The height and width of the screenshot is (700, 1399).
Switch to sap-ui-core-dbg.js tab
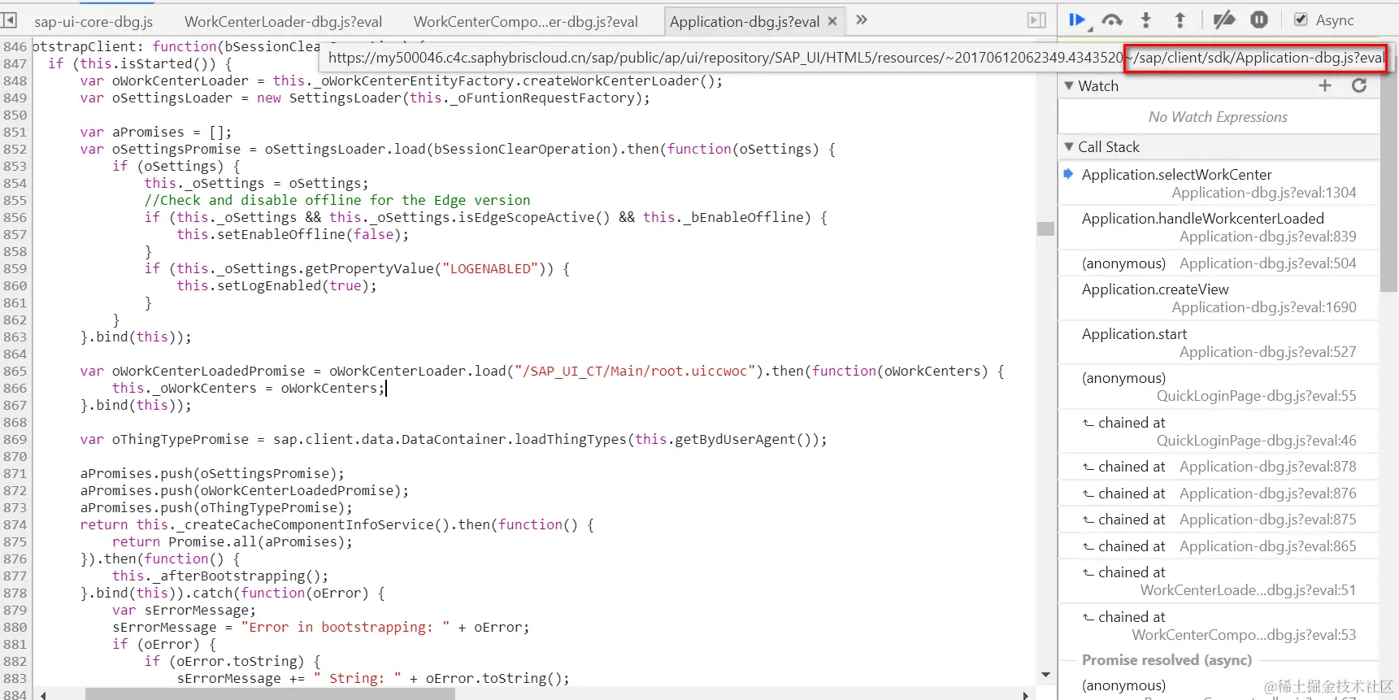point(93,22)
